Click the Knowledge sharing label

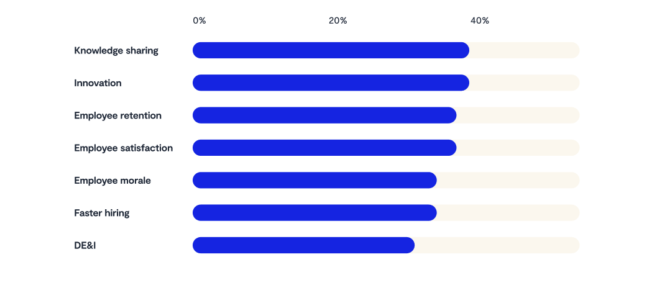point(116,51)
